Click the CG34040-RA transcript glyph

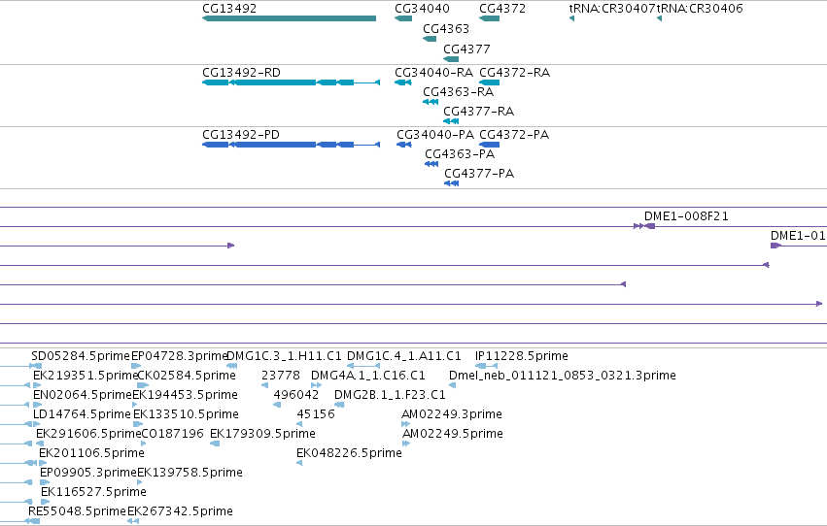[x=403, y=82]
